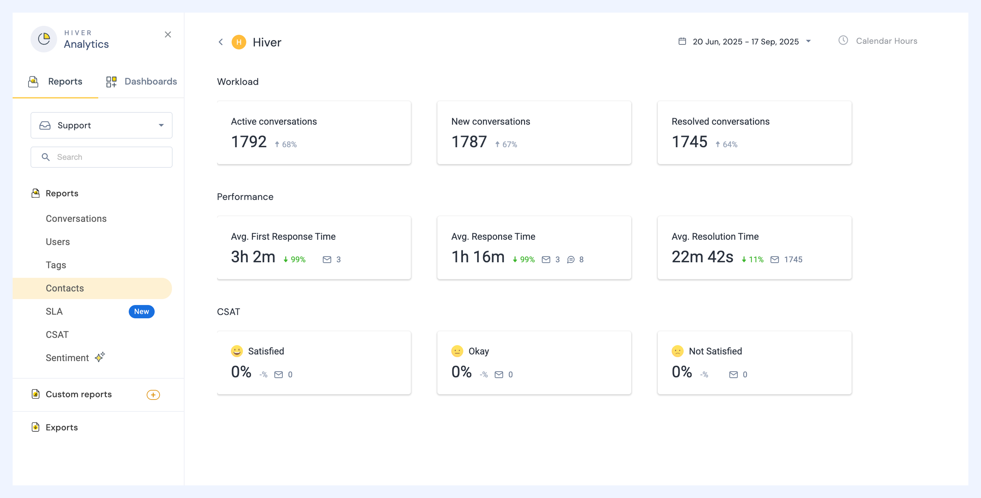Click the Hiver Analytics pie chart logo
The height and width of the screenshot is (498, 981).
click(x=44, y=39)
